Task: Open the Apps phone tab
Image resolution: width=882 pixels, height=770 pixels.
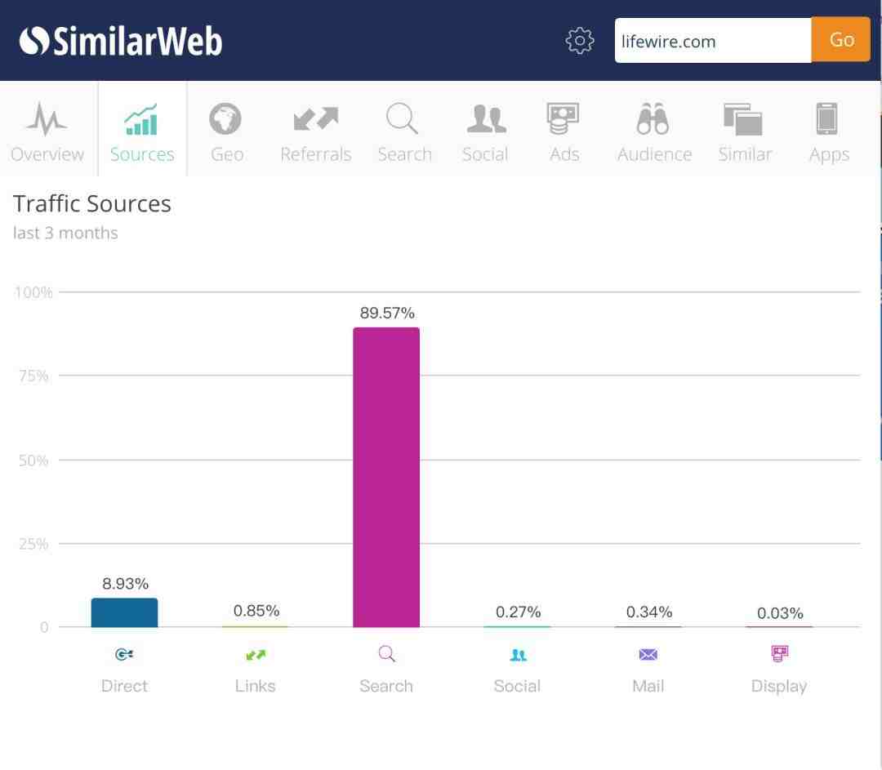Action: (829, 131)
